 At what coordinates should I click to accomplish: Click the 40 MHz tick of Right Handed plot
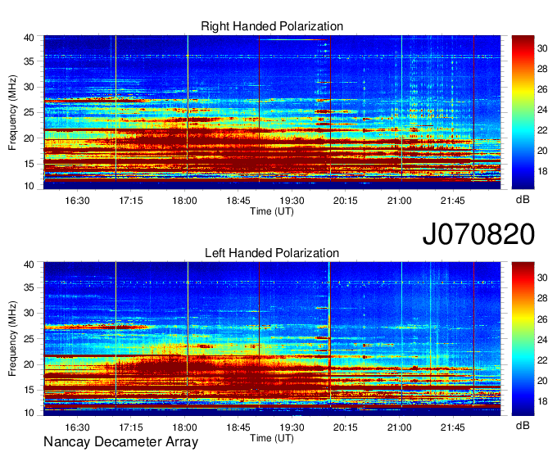pos(29,38)
